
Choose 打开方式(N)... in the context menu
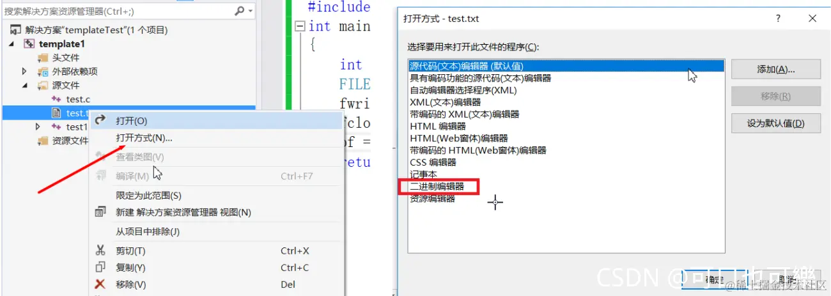216,137
